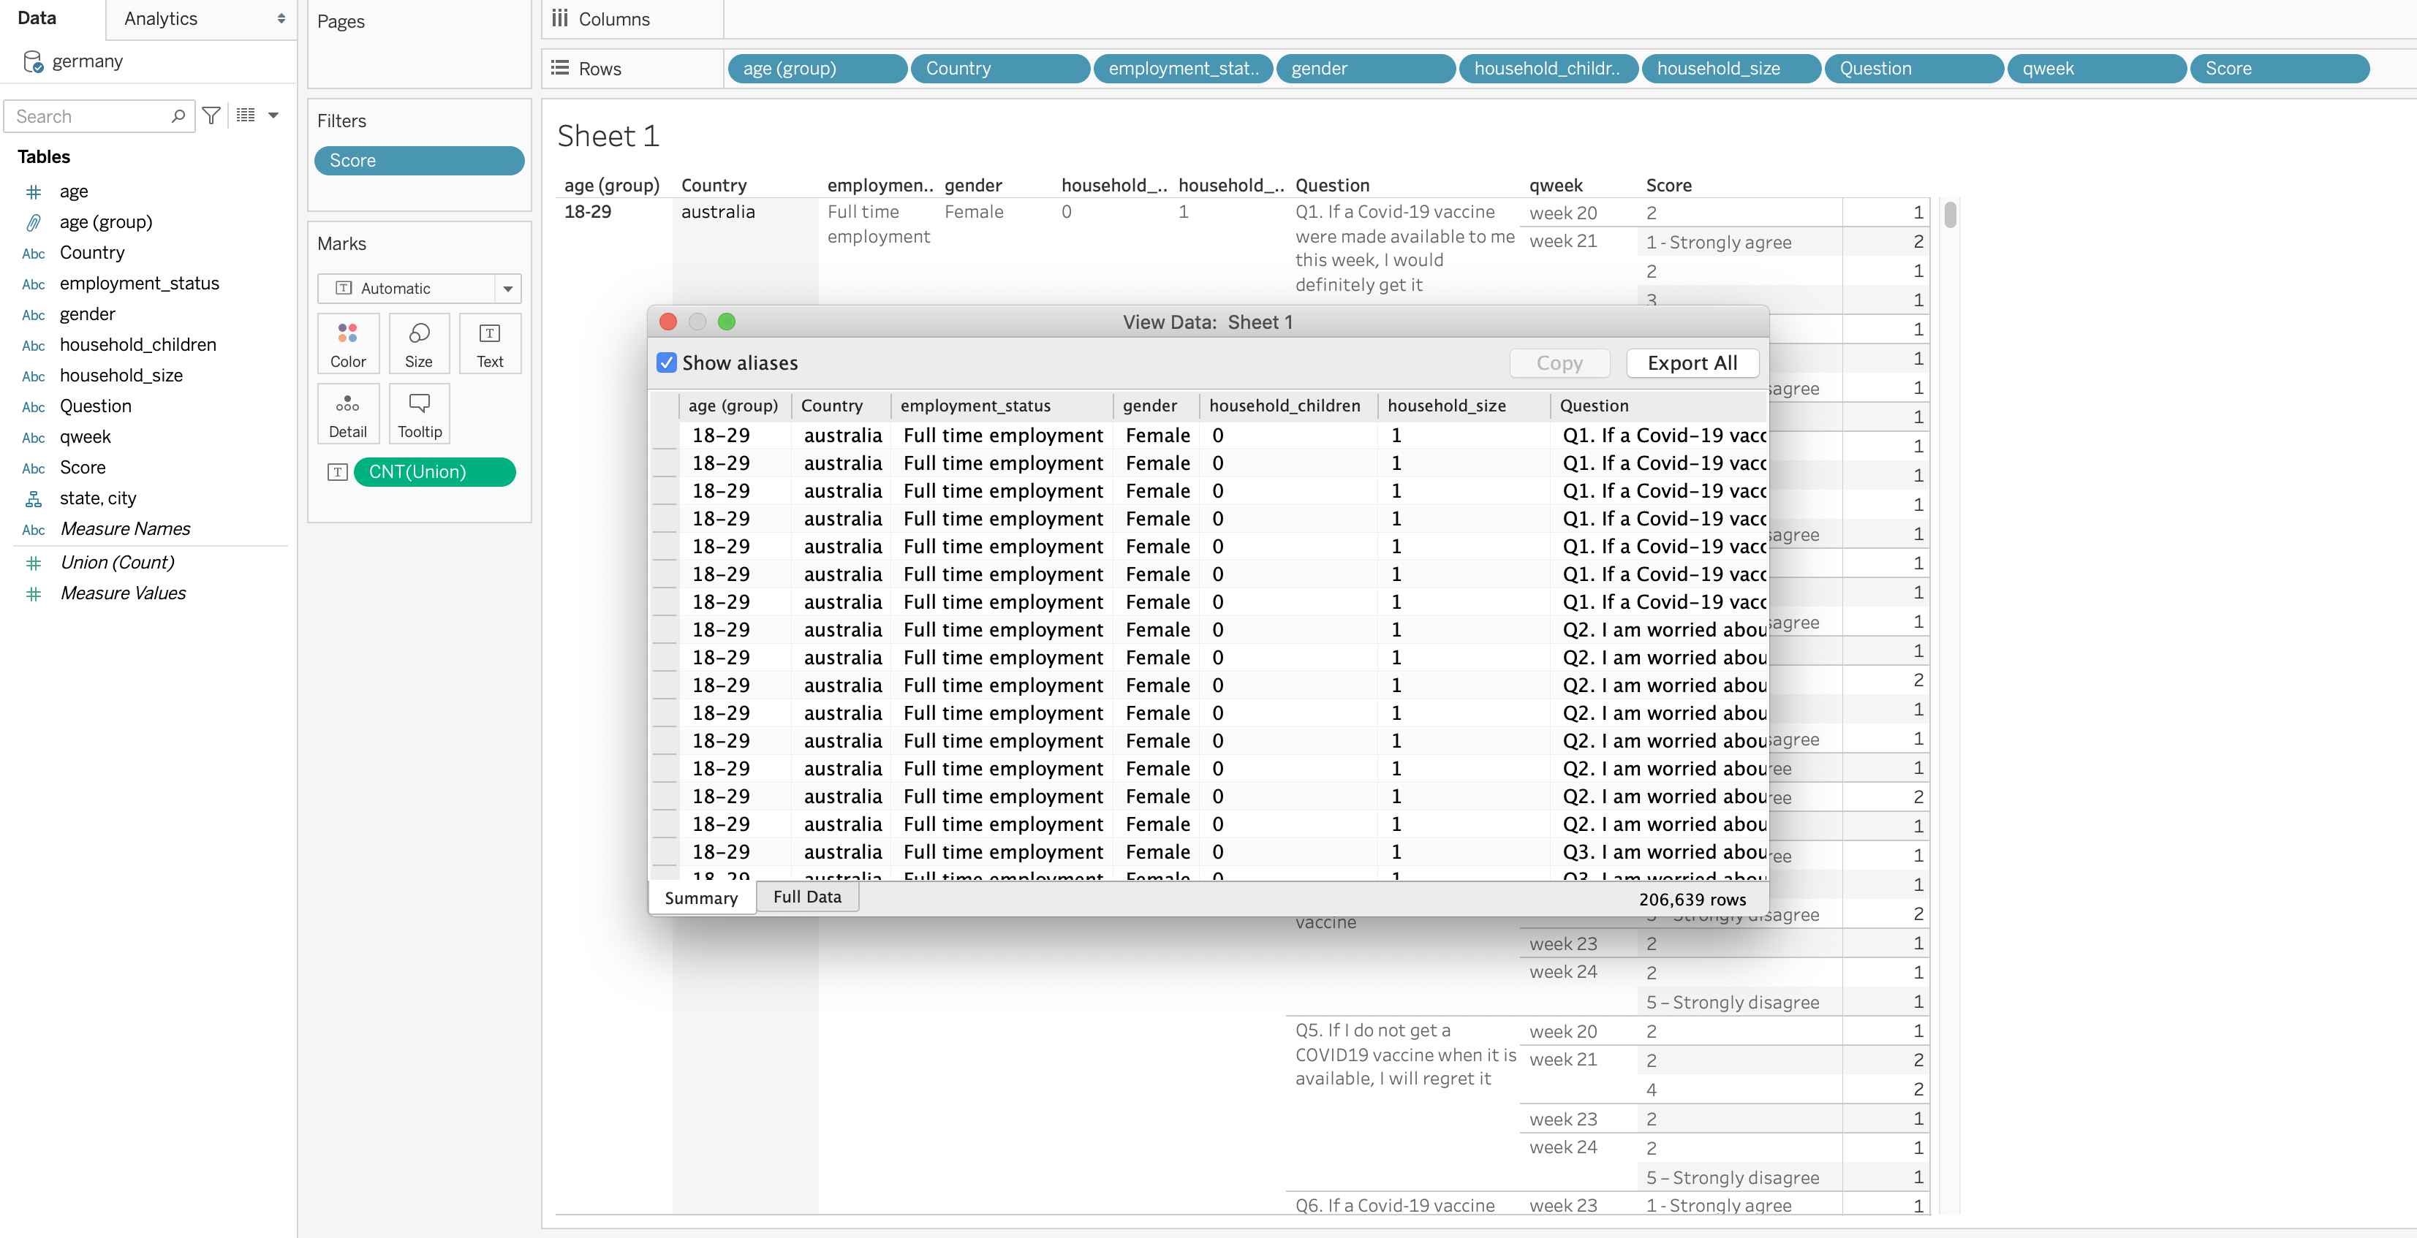Open the Text marks card

point(489,335)
